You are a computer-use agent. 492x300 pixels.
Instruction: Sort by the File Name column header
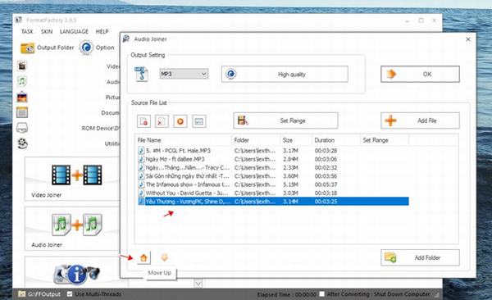184,140
